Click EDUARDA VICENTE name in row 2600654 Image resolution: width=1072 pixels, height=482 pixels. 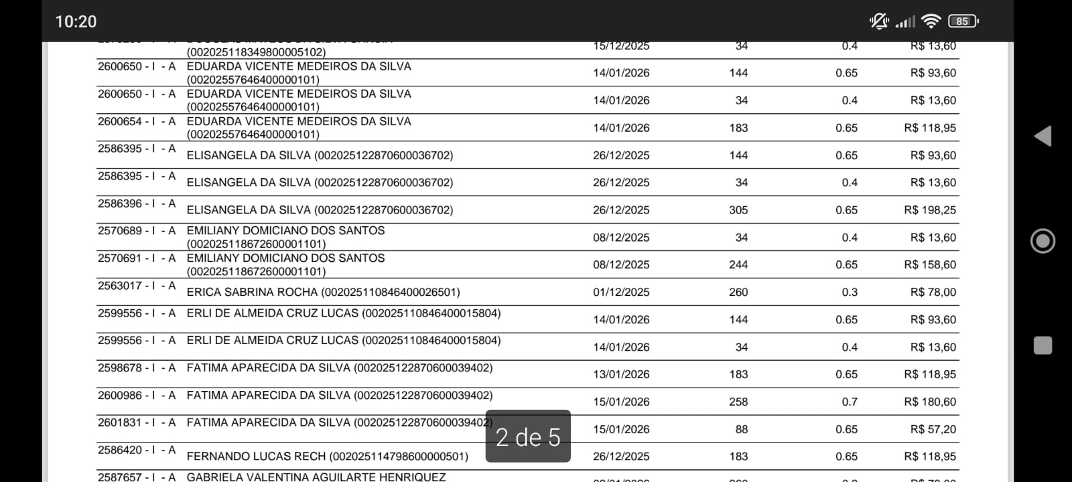(x=299, y=121)
